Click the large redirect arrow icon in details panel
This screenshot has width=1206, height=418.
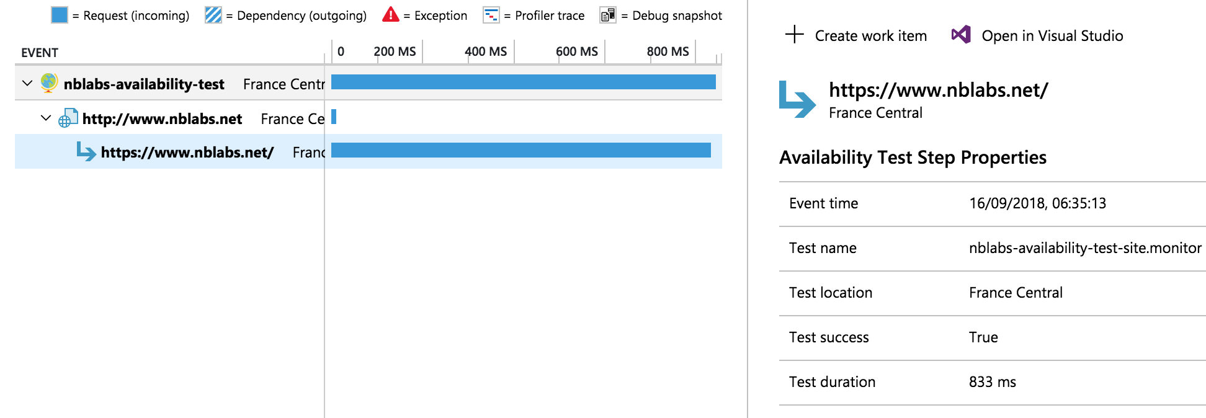click(798, 99)
